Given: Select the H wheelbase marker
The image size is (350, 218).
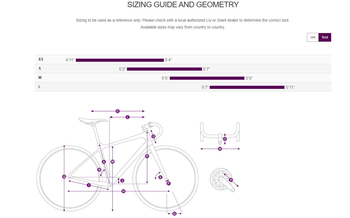Looking at the screenshot, I should (123, 191).
